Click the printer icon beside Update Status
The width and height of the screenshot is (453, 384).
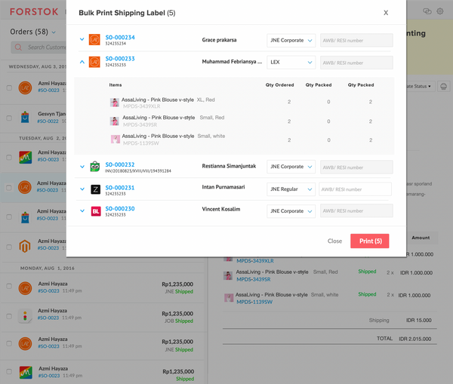(443, 86)
